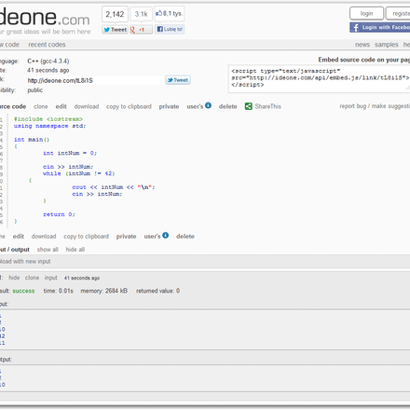Click the Google +1 button

(141, 30)
